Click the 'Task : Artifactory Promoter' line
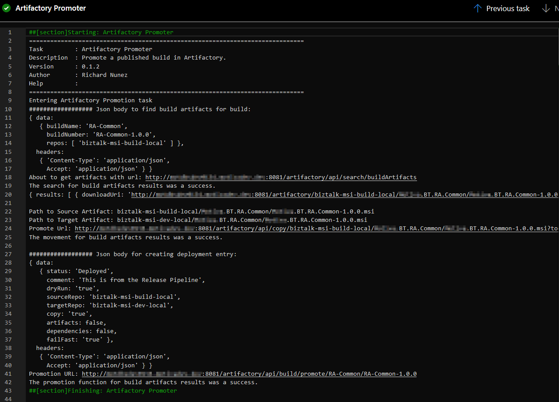 [x=90, y=49]
